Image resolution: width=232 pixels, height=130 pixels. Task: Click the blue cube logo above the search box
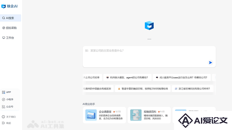149,25
